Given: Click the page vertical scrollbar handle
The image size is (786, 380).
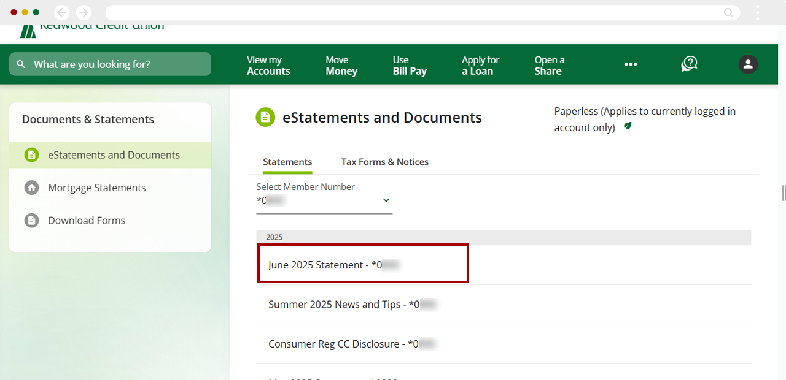Looking at the screenshot, I should pyautogui.click(x=784, y=193).
